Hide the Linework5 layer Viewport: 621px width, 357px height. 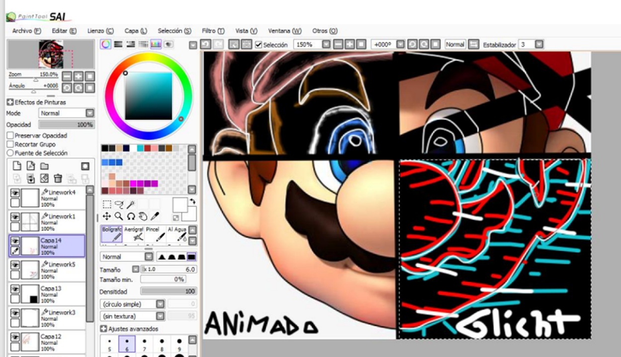coord(15,265)
